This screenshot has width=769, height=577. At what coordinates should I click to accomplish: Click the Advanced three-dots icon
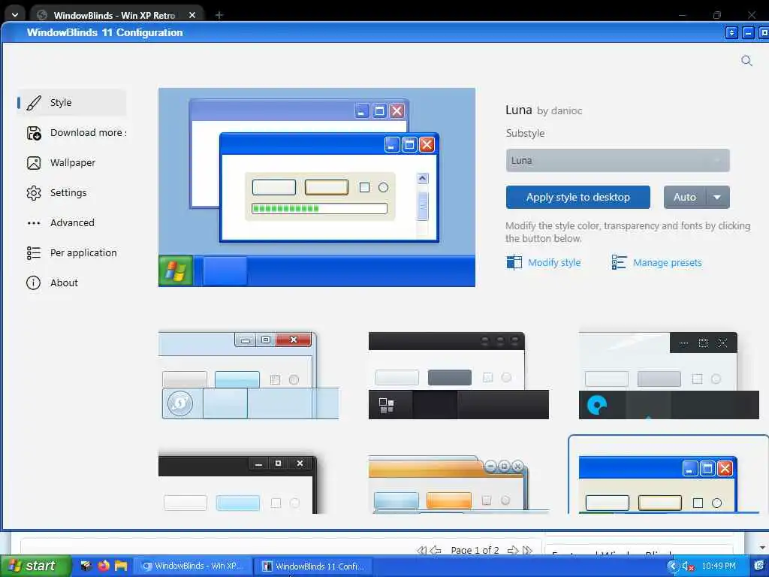click(x=34, y=223)
